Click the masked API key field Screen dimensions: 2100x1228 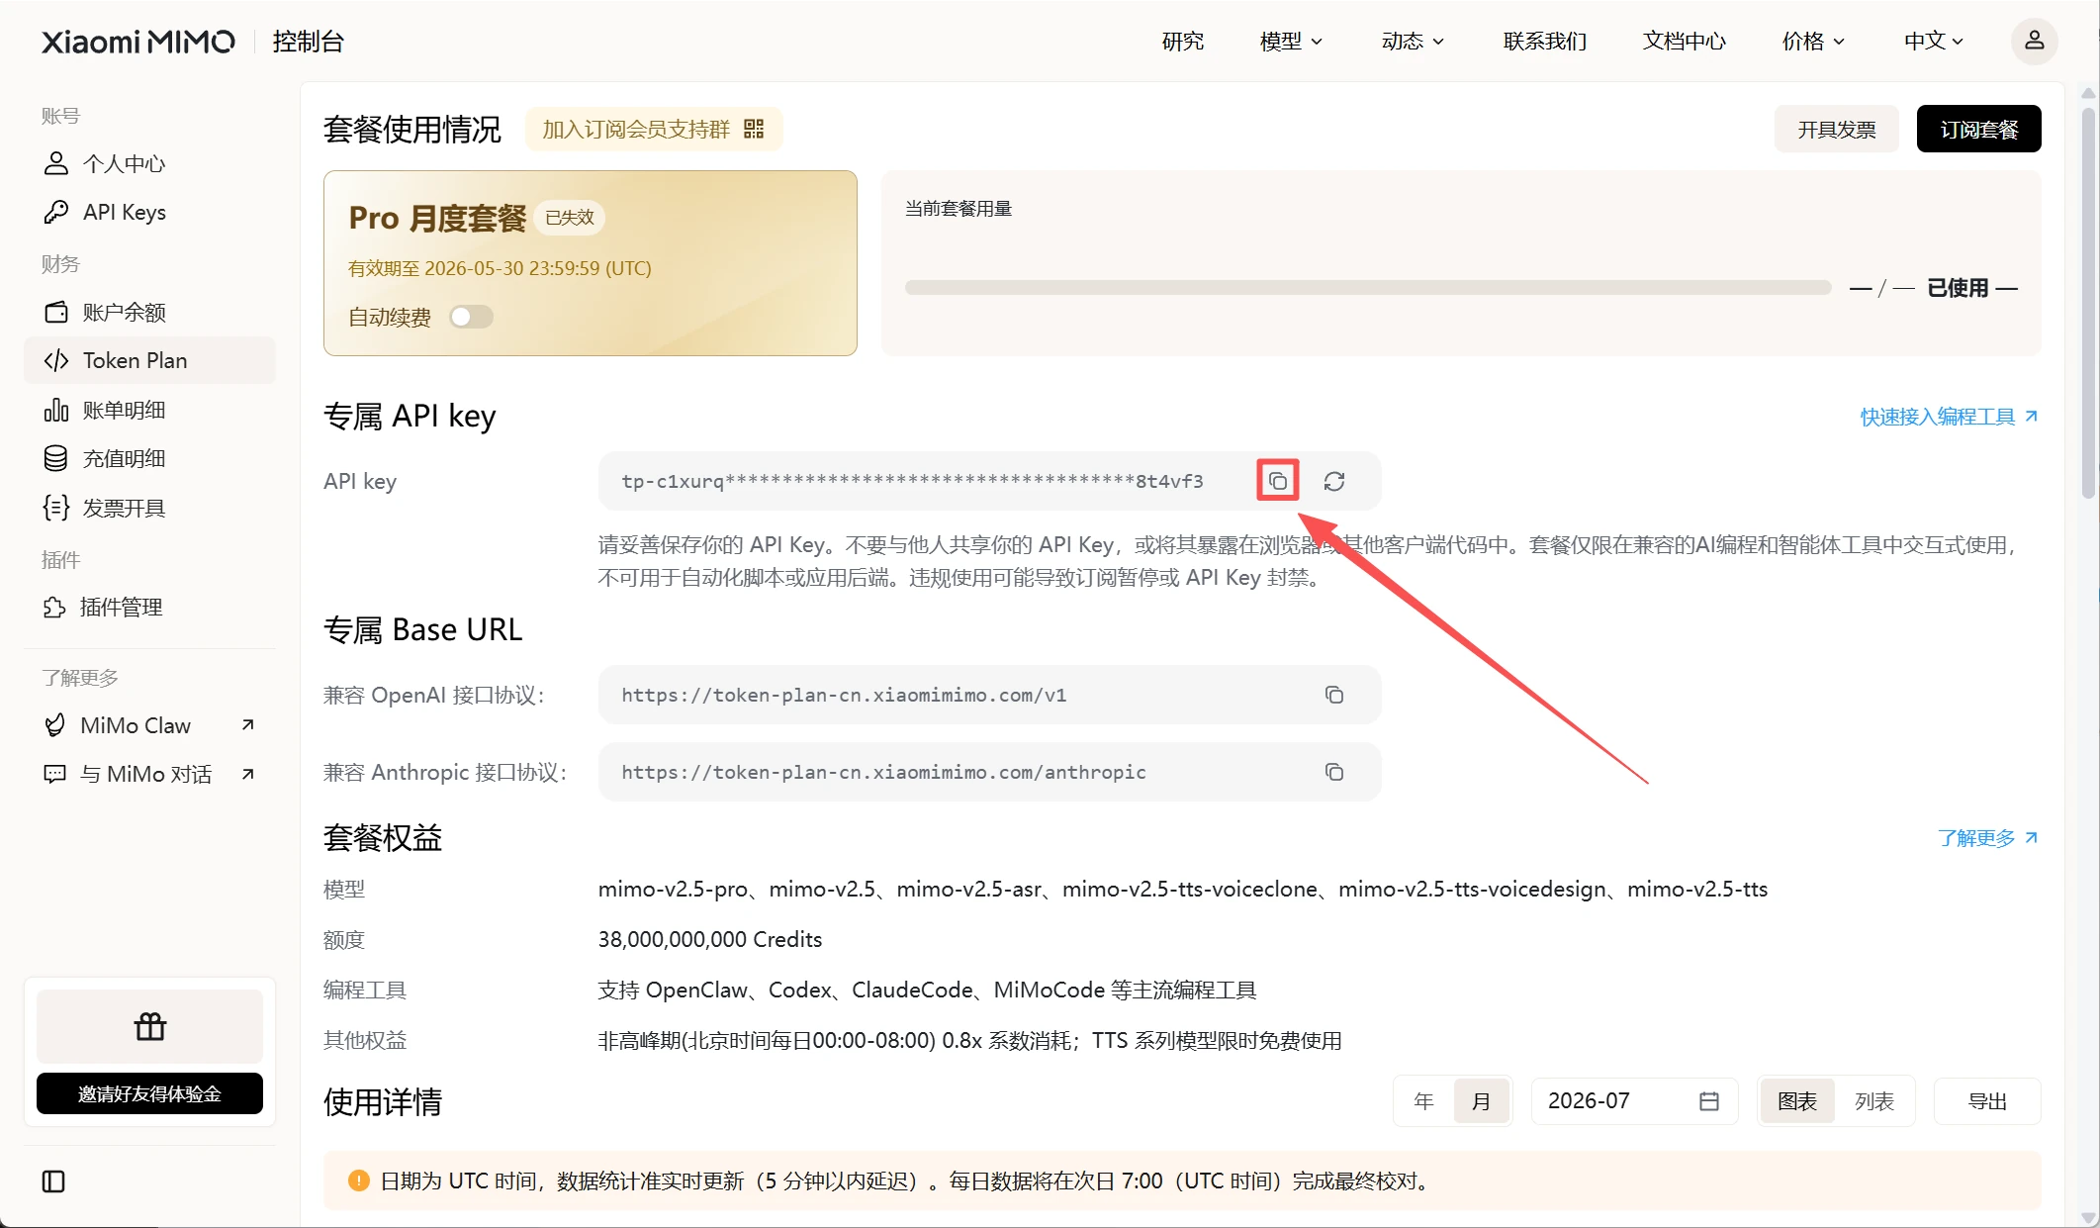click(989, 481)
